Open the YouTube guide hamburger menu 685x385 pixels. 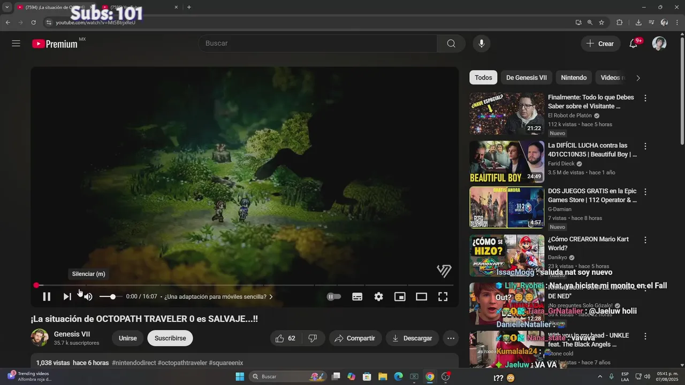coord(16,43)
